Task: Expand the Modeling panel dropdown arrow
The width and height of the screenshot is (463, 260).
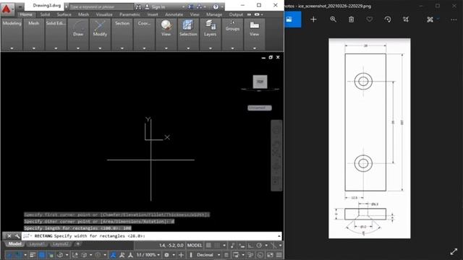Action: (12, 48)
